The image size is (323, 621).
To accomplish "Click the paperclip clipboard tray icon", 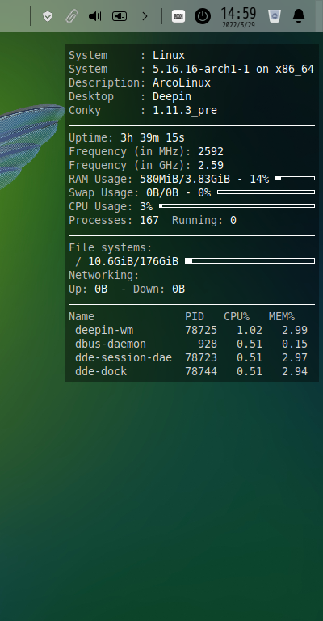I will [72, 16].
